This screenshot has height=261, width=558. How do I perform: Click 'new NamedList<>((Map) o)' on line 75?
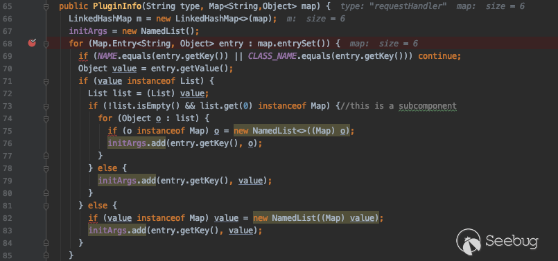tap(292, 131)
